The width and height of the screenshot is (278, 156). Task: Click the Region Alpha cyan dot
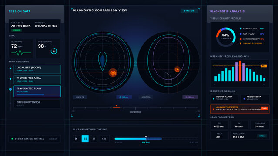214,99
